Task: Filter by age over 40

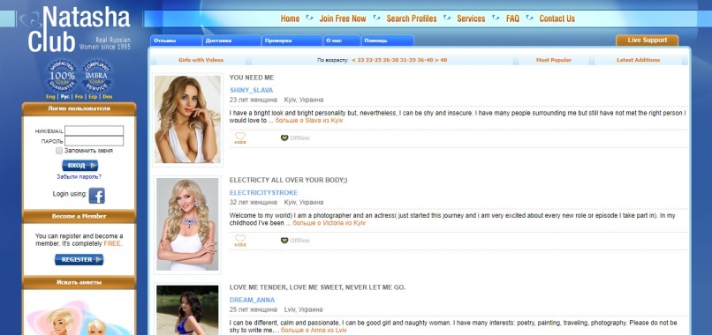Action: (x=441, y=60)
